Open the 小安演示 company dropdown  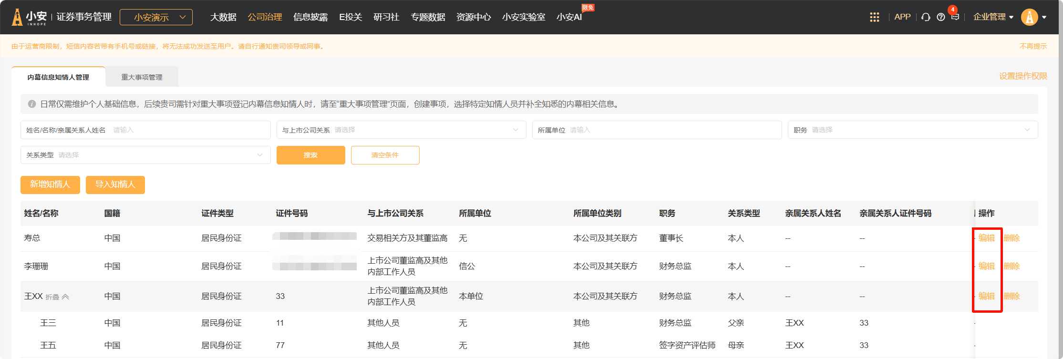coord(156,17)
